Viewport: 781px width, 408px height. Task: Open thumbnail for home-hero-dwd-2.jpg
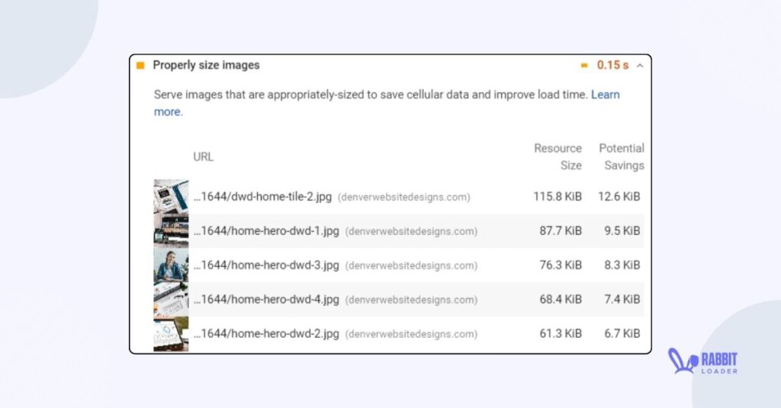[x=171, y=334]
